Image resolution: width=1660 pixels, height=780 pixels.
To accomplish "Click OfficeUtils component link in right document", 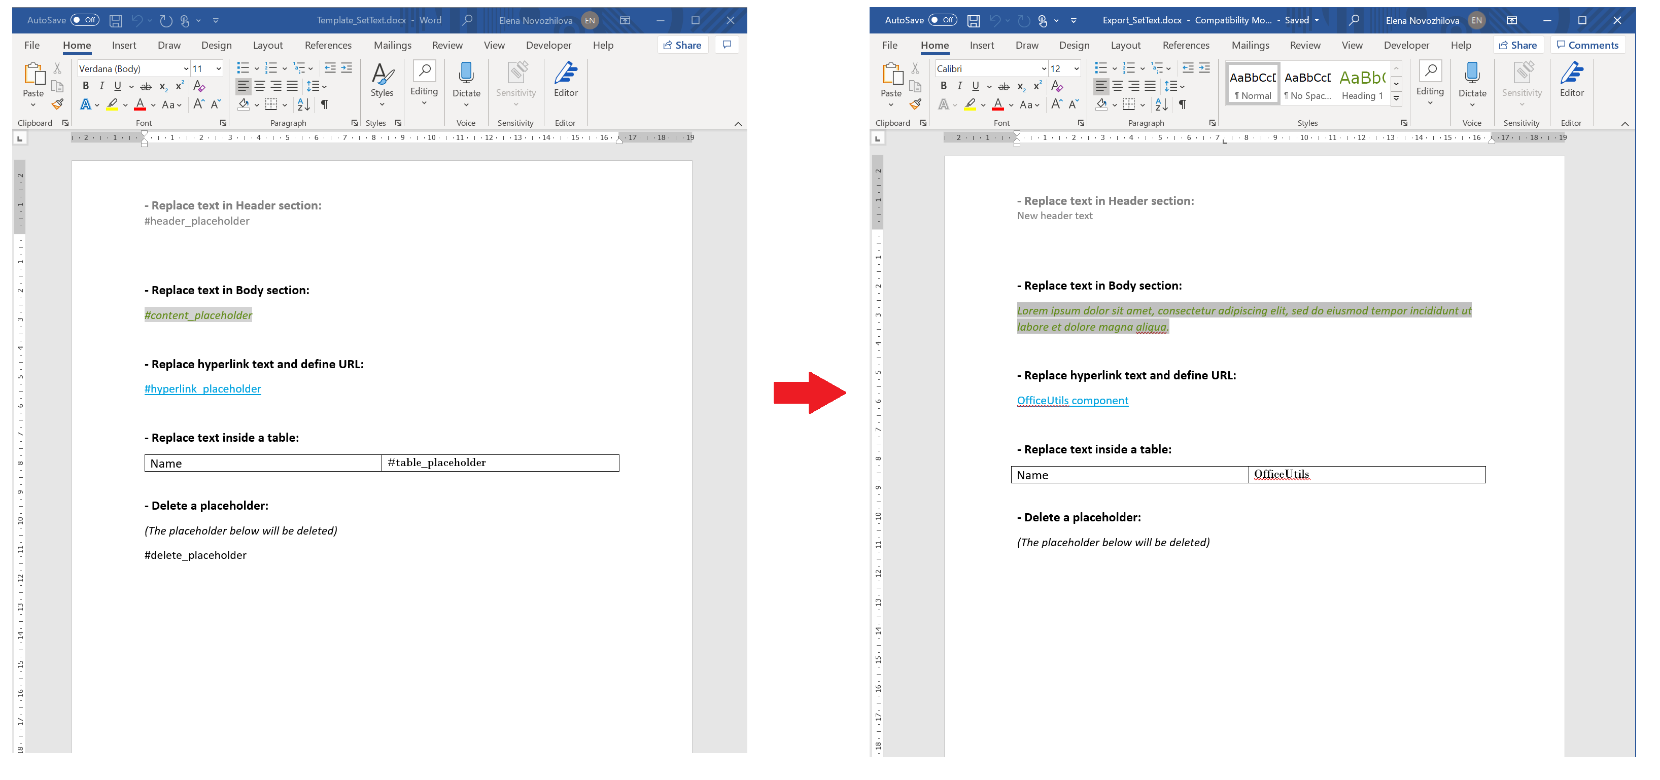I will tap(1073, 400).
